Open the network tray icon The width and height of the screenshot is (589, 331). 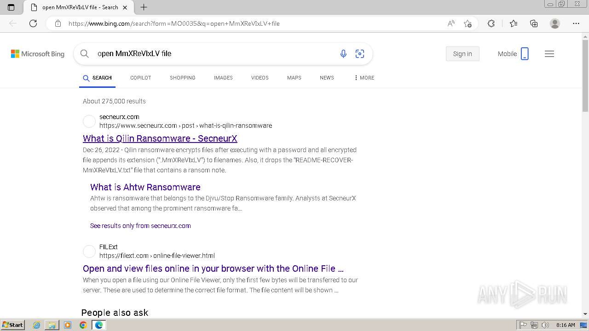tap(534, 325)
